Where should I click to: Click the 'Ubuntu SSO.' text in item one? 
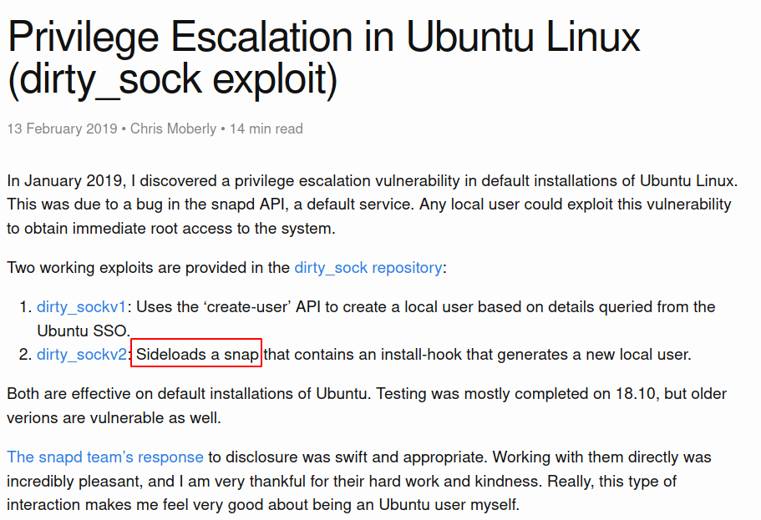tap(84, 331)
